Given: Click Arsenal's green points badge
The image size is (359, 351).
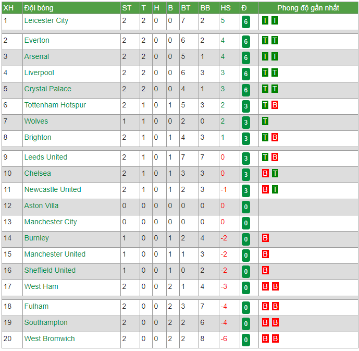Looking at the screenshot, I should pyautogui.click(x=245, y=57).
